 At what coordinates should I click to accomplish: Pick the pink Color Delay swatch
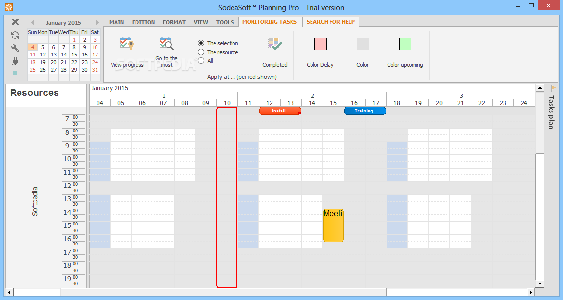[x=320, y=44]
